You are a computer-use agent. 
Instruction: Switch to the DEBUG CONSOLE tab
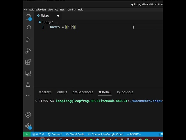(83, 92)
